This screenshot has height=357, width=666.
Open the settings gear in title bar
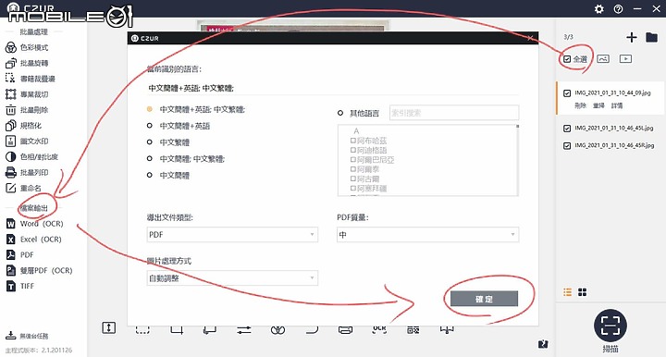point(598,9)
